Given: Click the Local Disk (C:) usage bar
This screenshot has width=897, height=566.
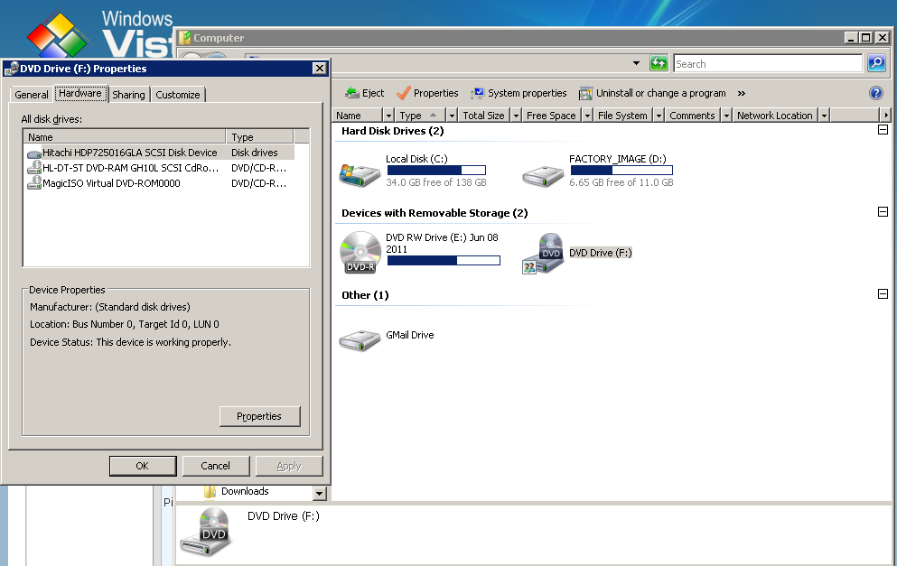Looking at the screenshot, I should (436, 170).
